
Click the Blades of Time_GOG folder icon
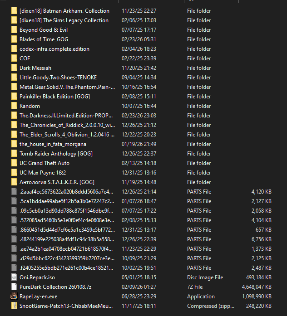14,39
